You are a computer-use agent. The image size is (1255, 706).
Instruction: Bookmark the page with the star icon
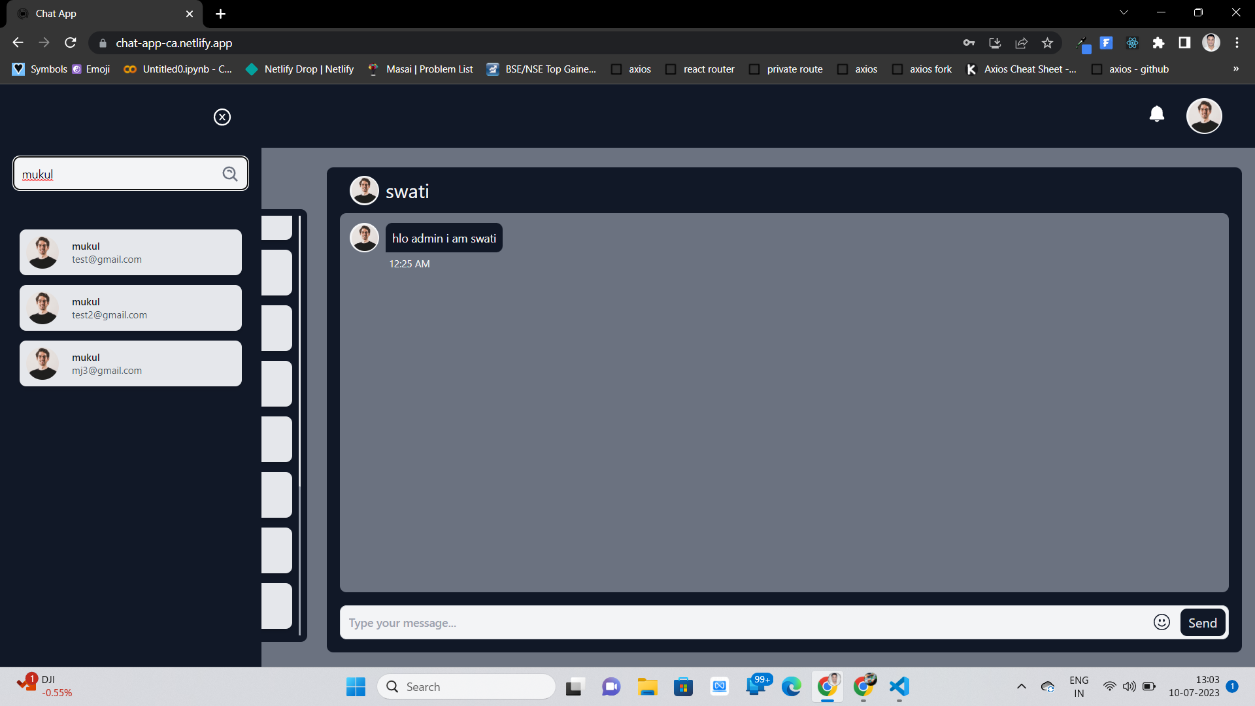[1047, 42]
